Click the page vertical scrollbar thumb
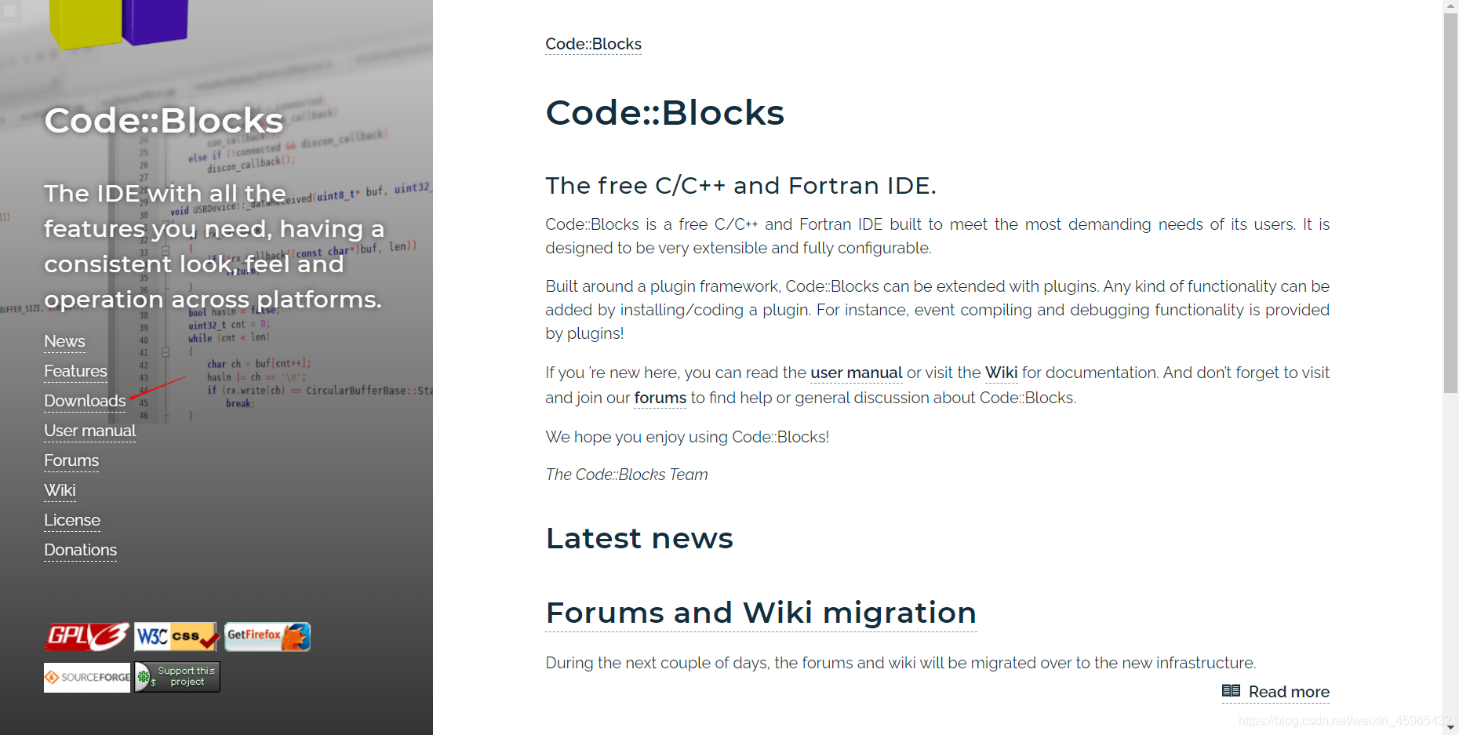Screen dimensions: 1459x735 1450,202
